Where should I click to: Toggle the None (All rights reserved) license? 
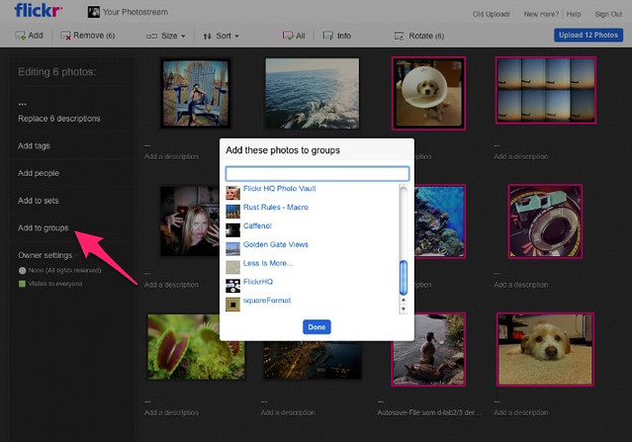coord(23,270)
